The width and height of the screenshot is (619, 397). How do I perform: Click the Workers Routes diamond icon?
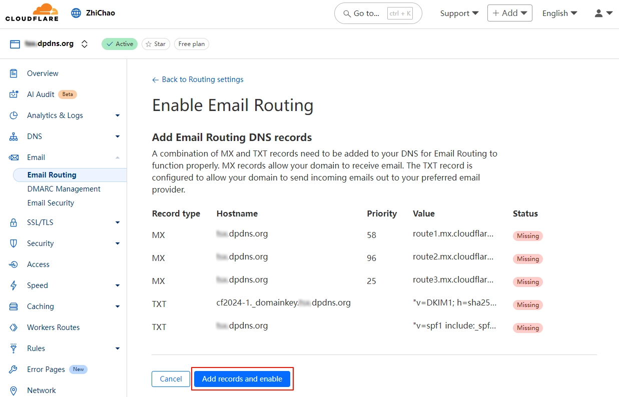pos(14,327)
